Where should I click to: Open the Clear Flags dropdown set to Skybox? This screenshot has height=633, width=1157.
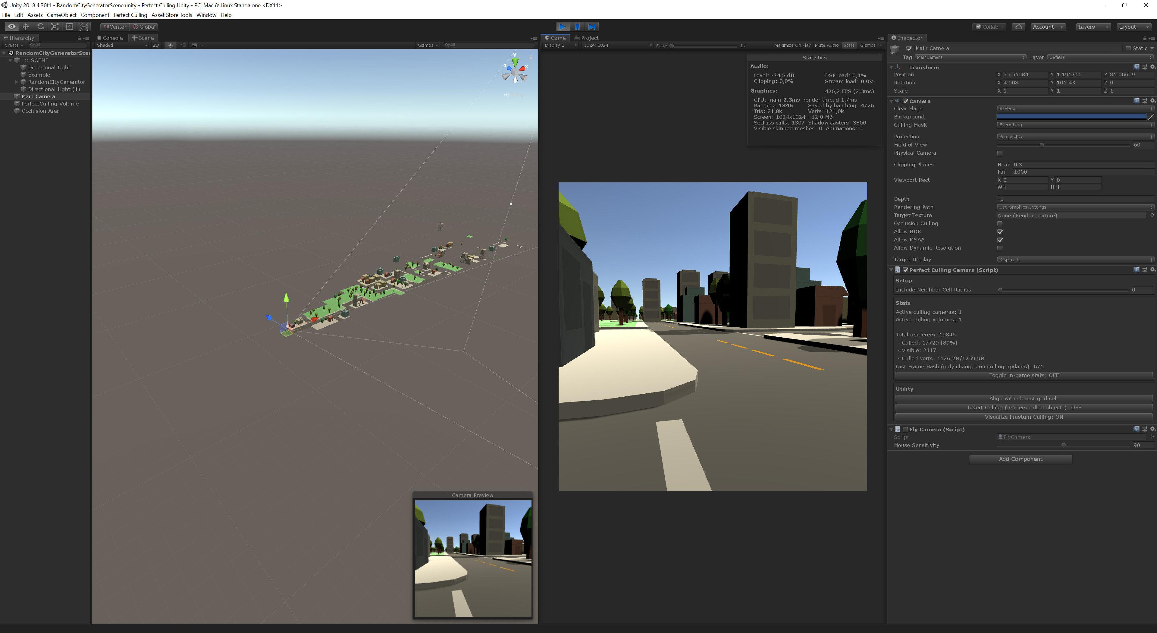pyautogui.click(x=1074, y=108)
